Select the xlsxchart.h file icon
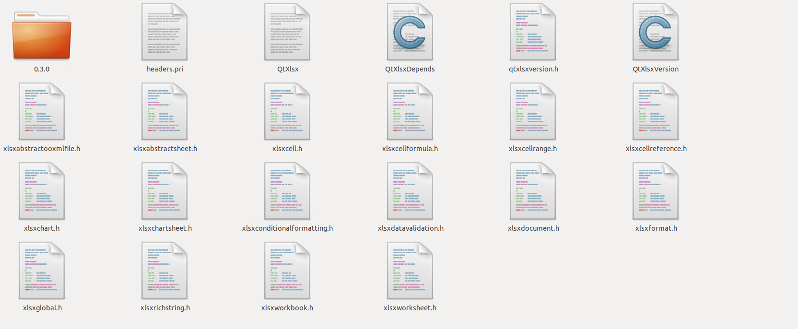The height and width of the screenshot is (329, 798). (x=42, y=191)
